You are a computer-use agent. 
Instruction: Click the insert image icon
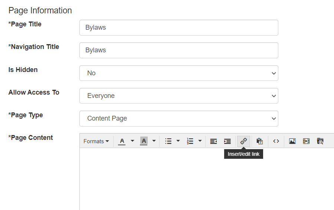(x=292, y=141)
